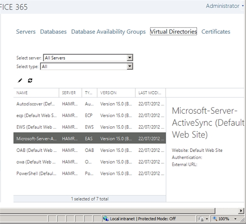Image resolution: width=246 pixels, height=224 pixels.
Task: Switch to the Servers tab
Action: 26,32
